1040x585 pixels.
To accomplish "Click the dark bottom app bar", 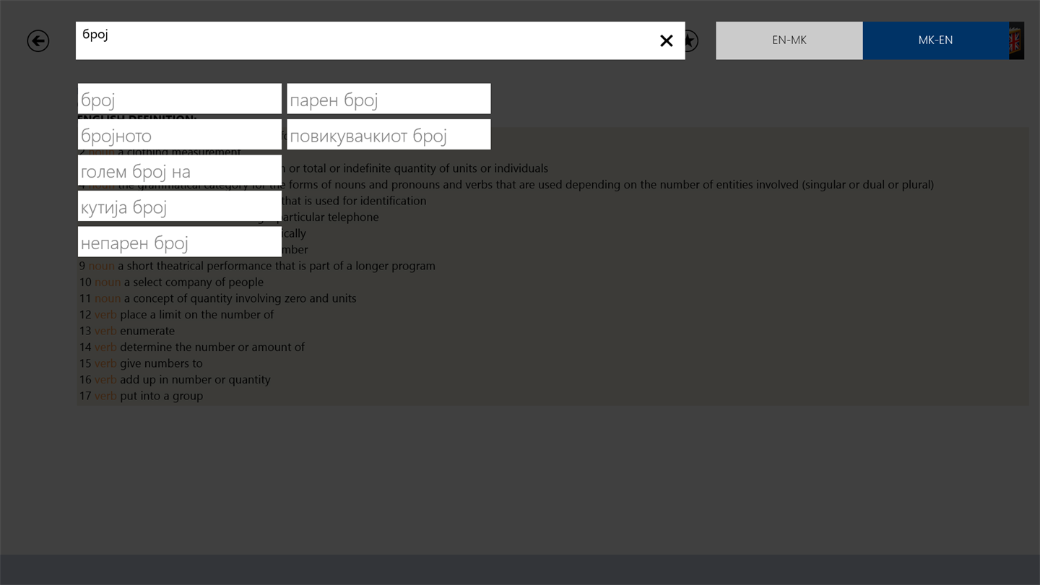I will [520, 570].
